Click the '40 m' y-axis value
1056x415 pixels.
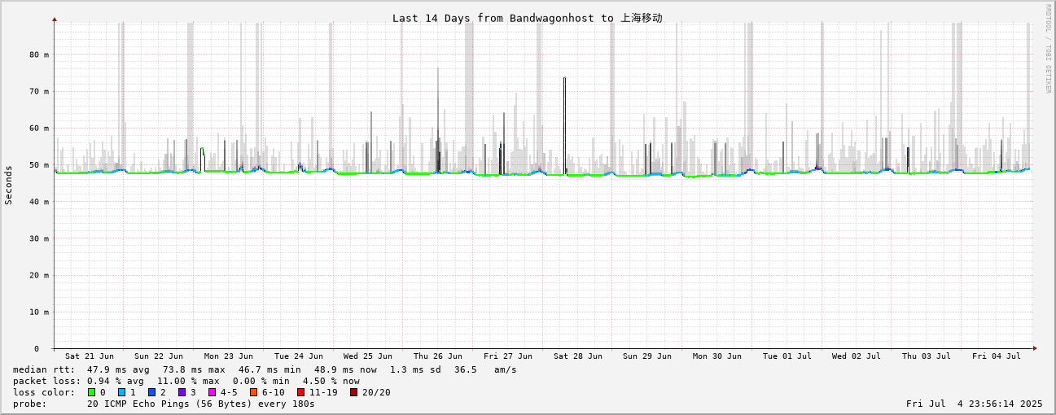tap(39, 202)
